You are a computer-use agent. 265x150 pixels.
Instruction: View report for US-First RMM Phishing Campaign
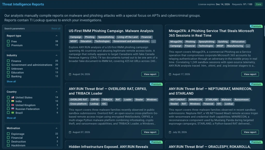click(x=150, y=74)
